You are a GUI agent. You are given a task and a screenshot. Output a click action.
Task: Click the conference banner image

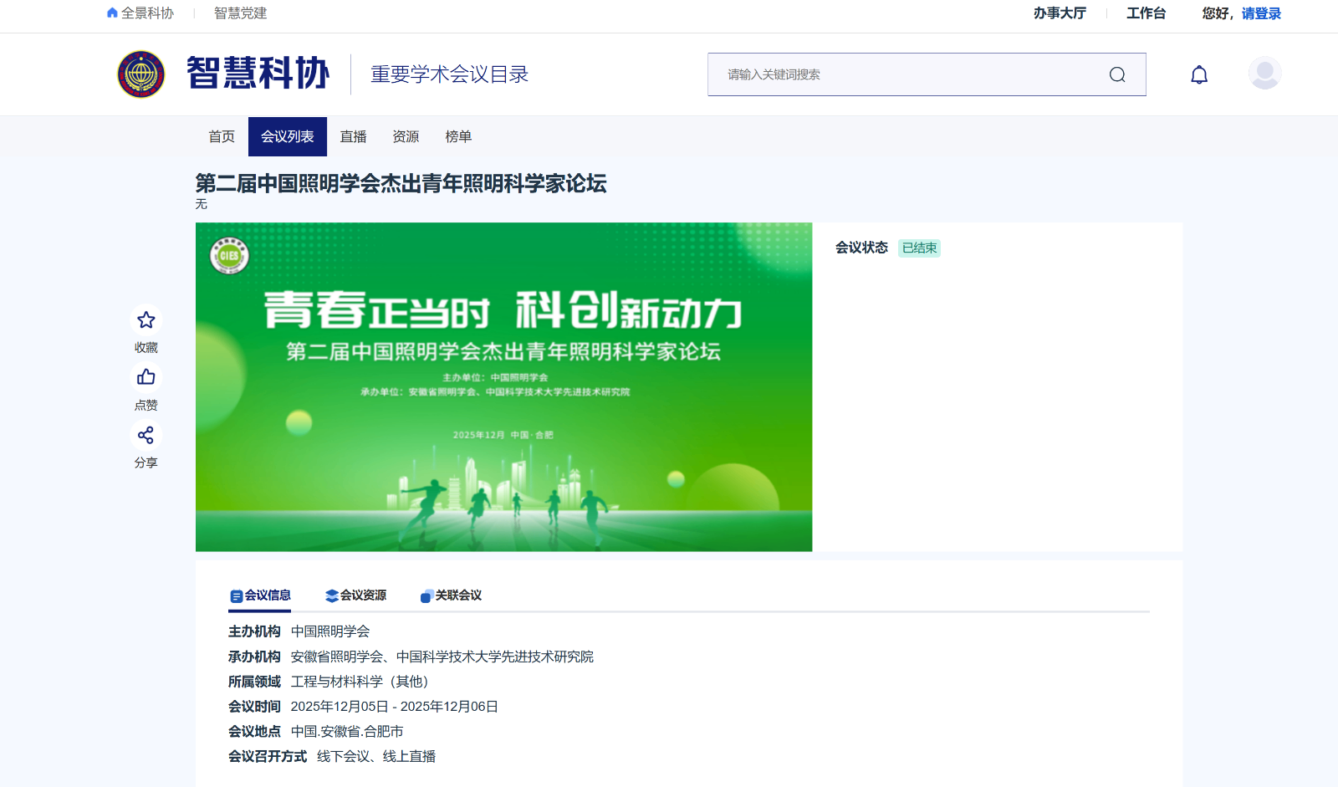503,386
